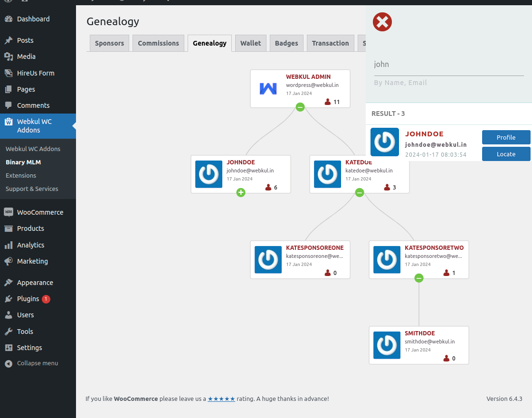Click the Appearance paintbrush icon
The height and width of the screenshot is (418, 532).
9,282
